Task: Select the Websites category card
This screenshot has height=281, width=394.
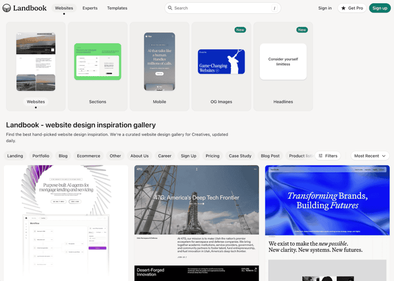Action: (x=36, y=66)
